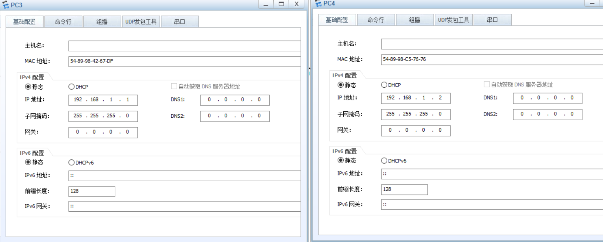
Task: Click the PC4 window title icon
Action: [x=318, y=3]
